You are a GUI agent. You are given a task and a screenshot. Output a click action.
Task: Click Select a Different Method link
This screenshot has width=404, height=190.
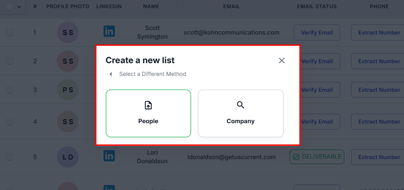tap(152, 74)
